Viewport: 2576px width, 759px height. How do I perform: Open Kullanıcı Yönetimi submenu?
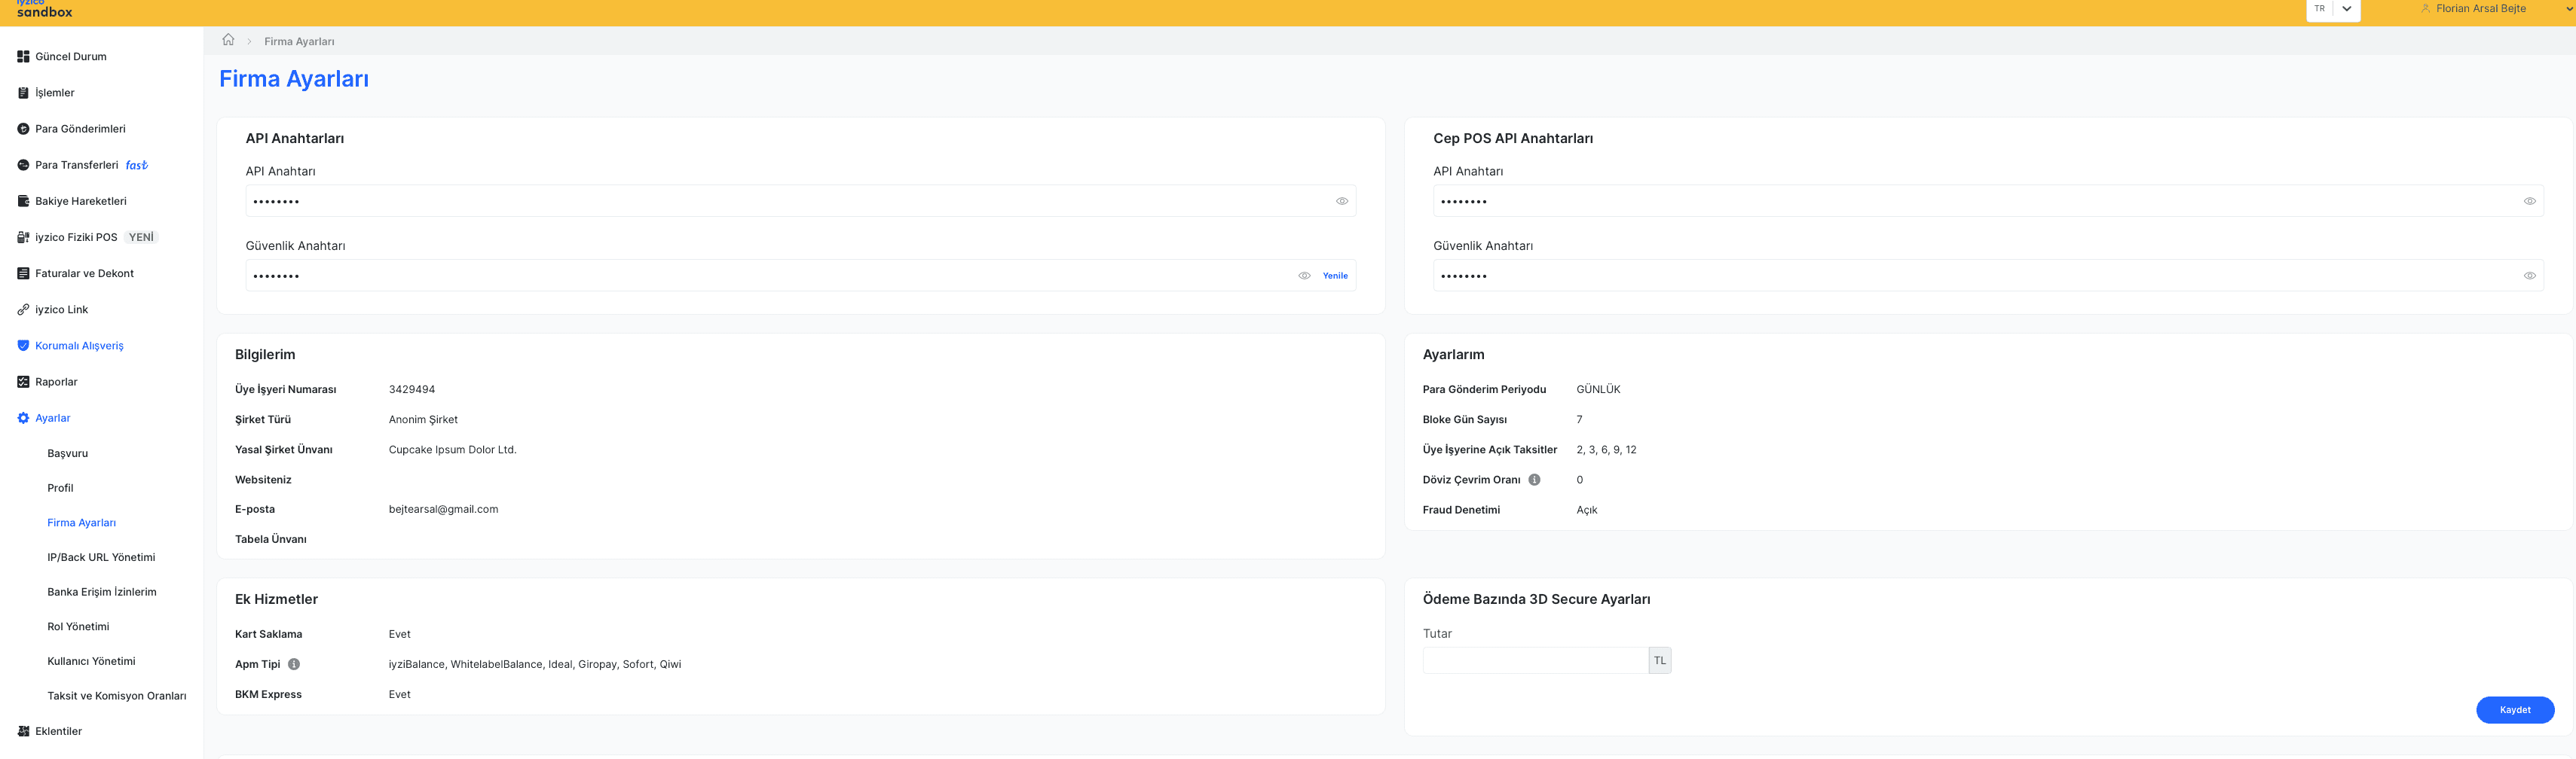pos(91,661)
